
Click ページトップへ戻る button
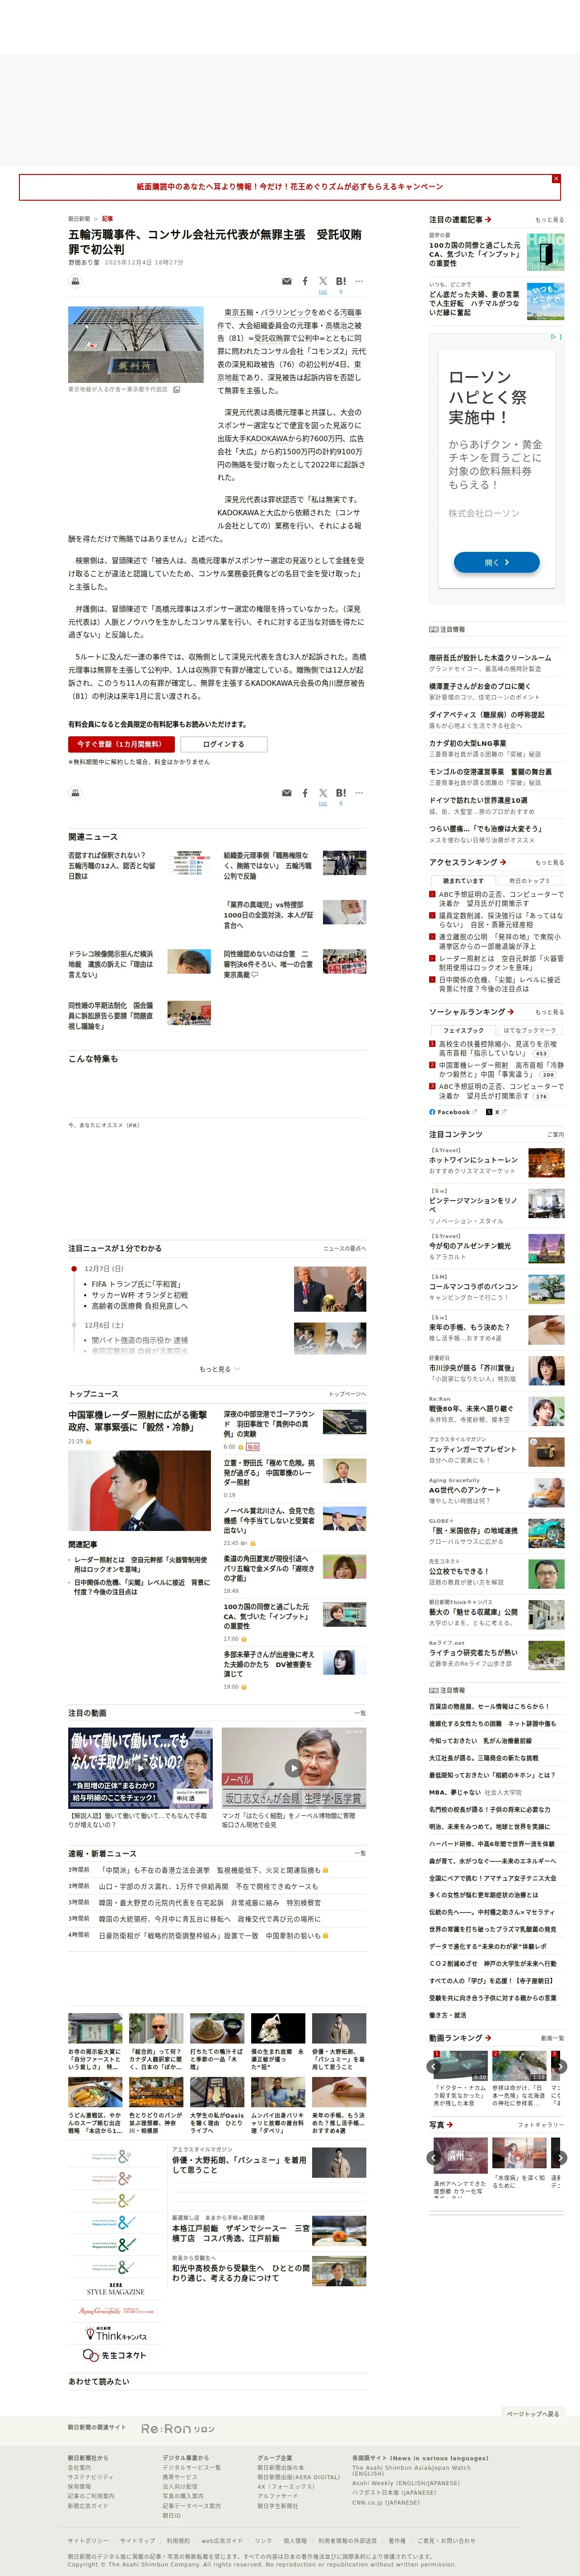click(533, 2414)
